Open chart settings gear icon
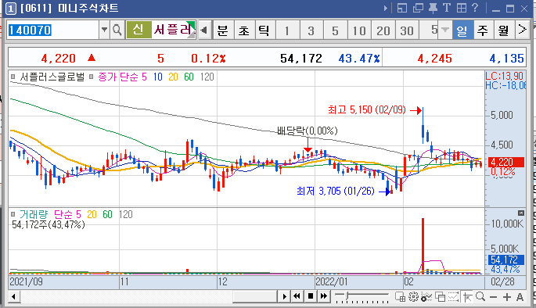The image size is (536, 308). click(x=414, y=297)
